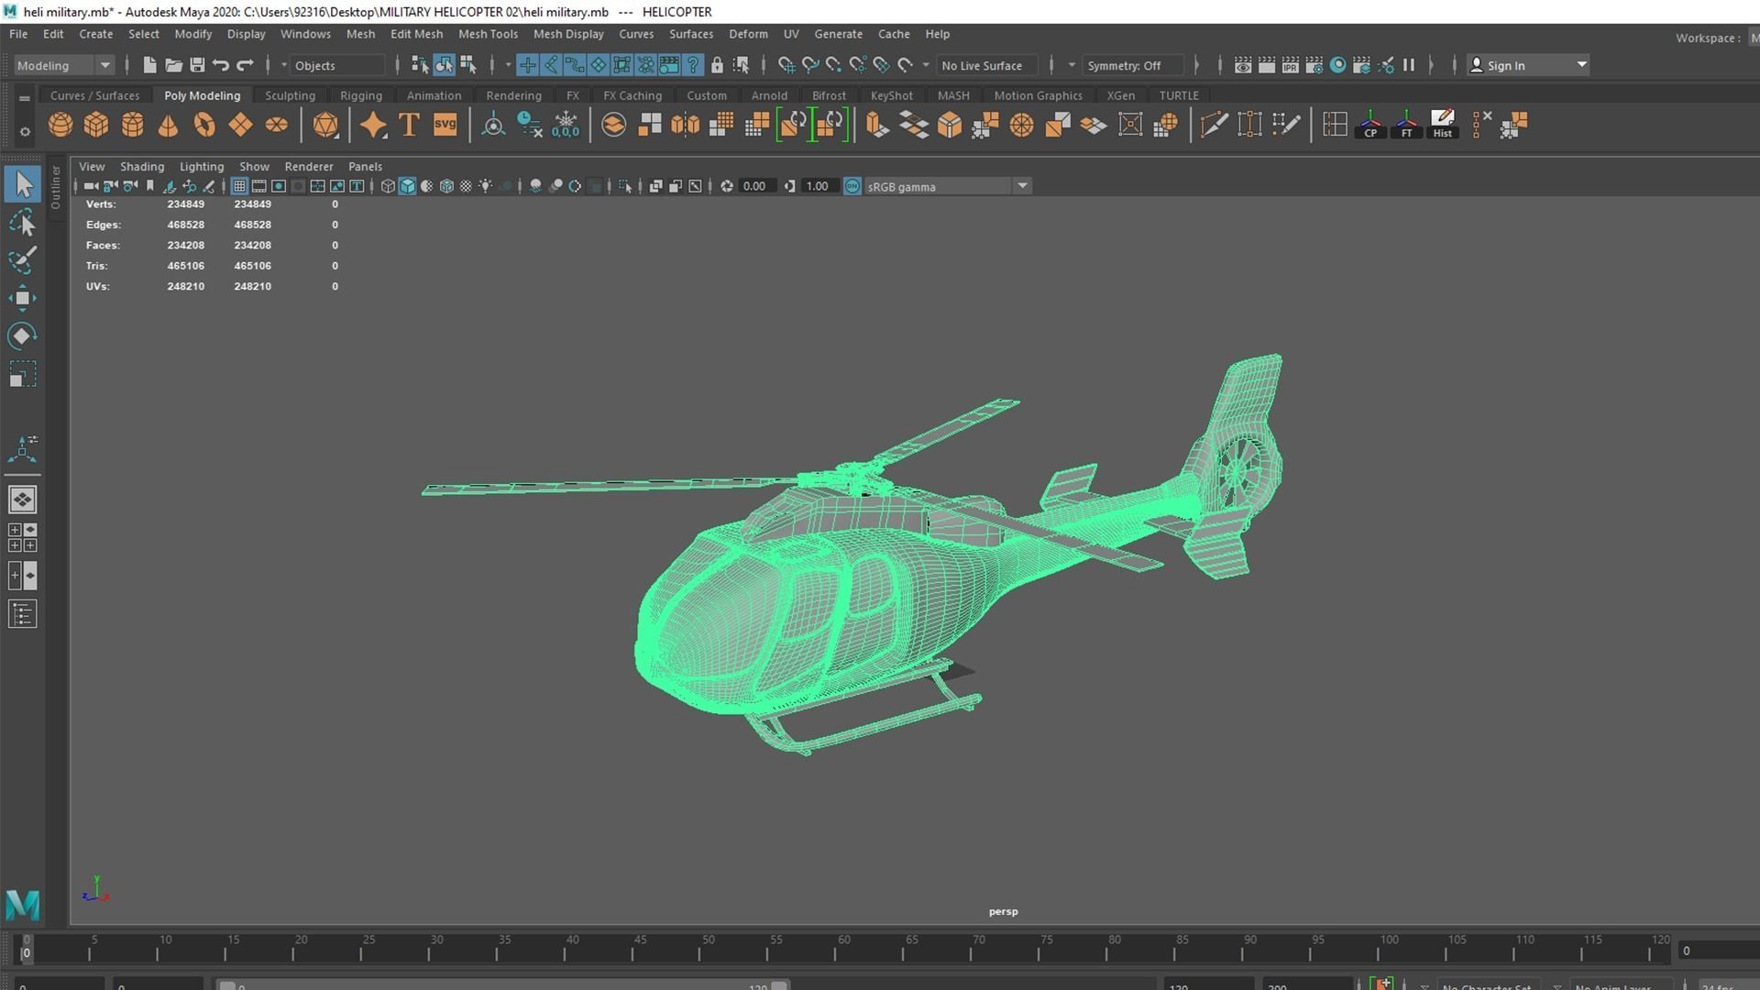Toggle the lock selection padlock icon
Screen dimensions: 1760x990
point(717,65)
